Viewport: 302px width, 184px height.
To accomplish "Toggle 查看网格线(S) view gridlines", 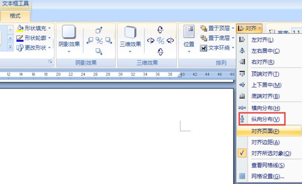I will tap(269, 165).
